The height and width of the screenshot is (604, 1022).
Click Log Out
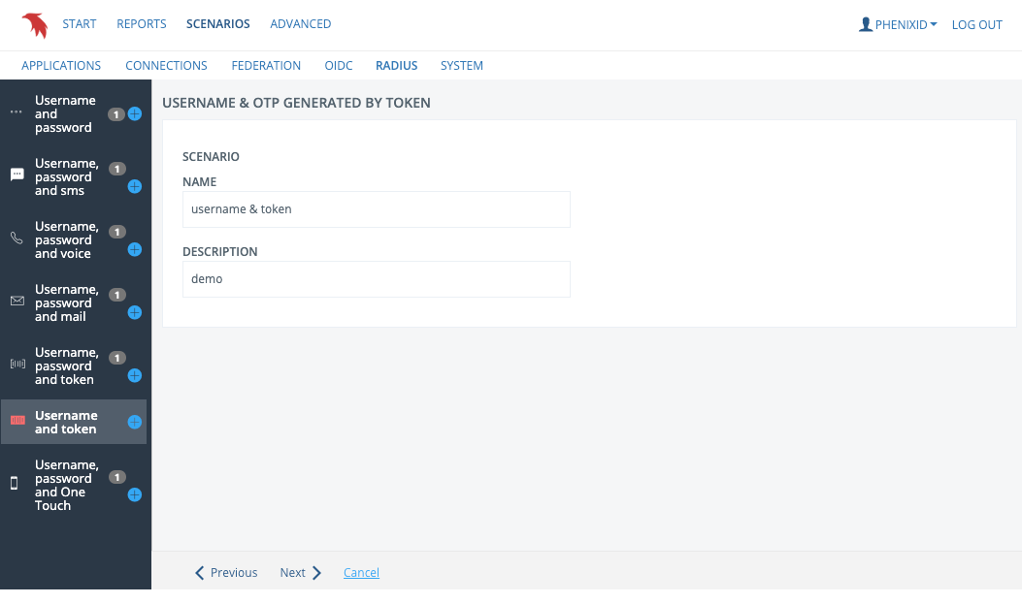click(x=976, y=24)
